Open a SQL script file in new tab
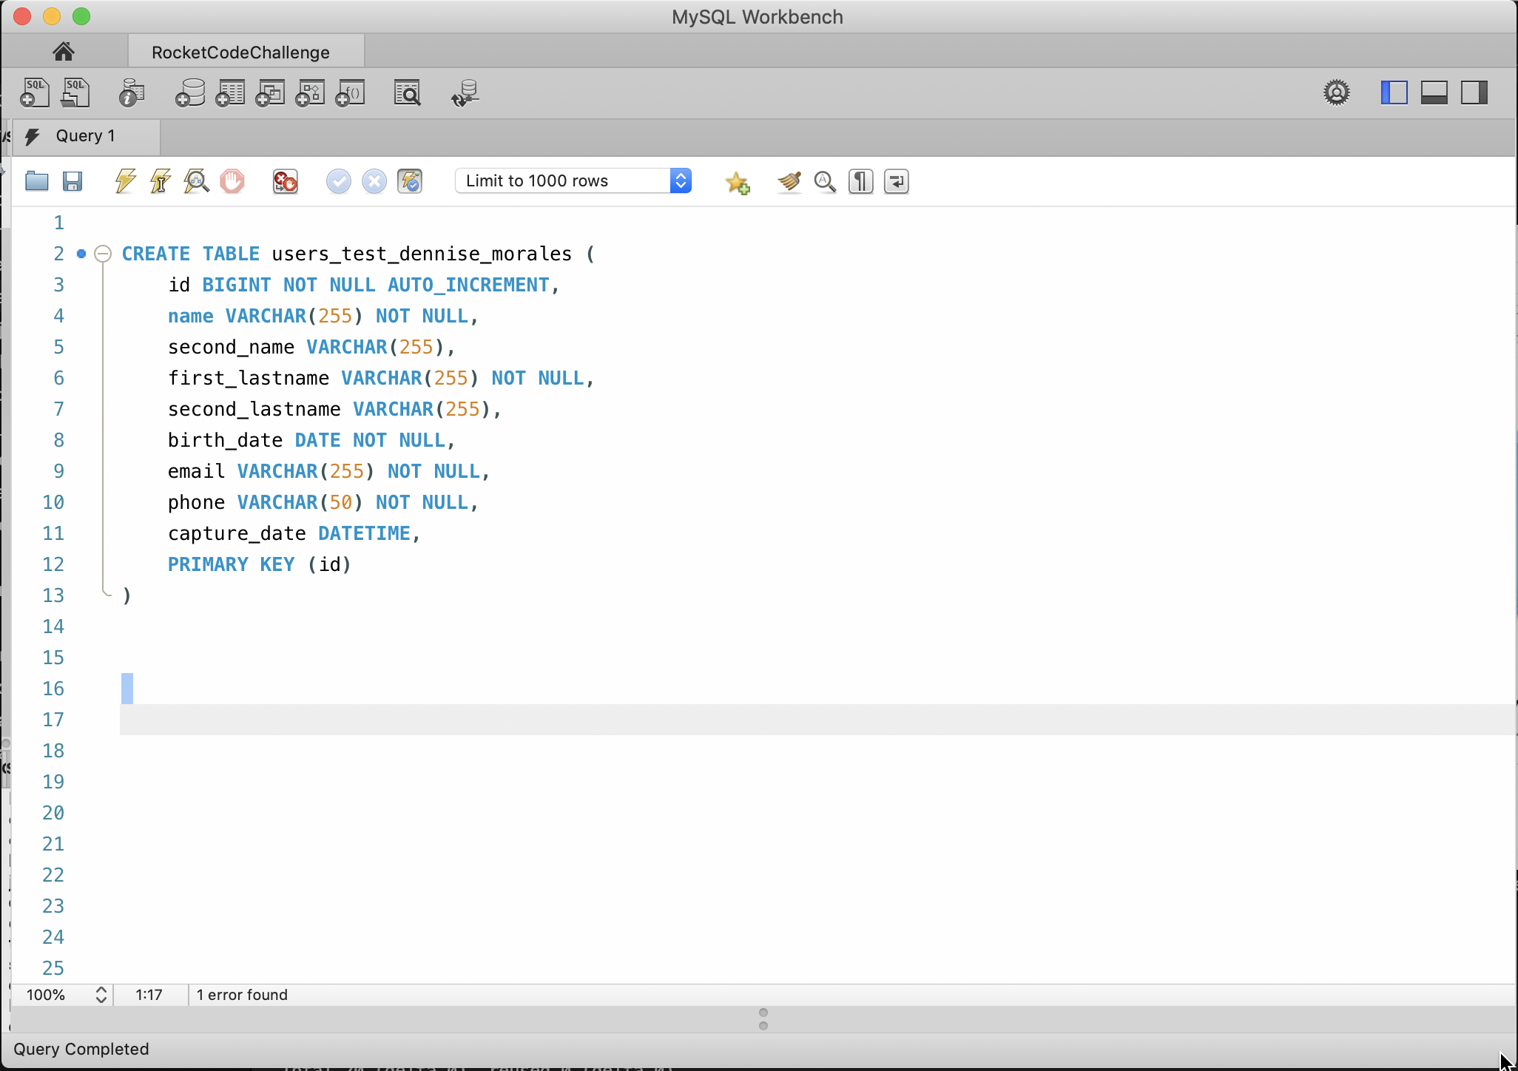 [x=75, y=92]
